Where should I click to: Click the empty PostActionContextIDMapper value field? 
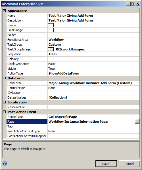pyautogui.click(x=93, y=136)
